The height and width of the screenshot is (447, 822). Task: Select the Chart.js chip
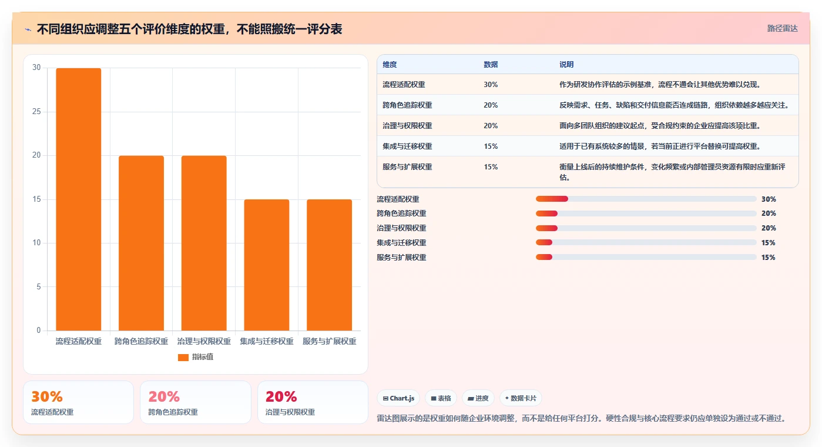[x=398, y=398]
